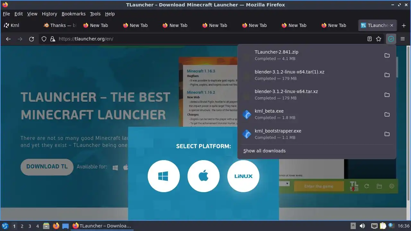The width and height of the screenshot is (411, 231).
Task: Click the krnl_beta.exe file type icon
Action: tap(247, 114)
